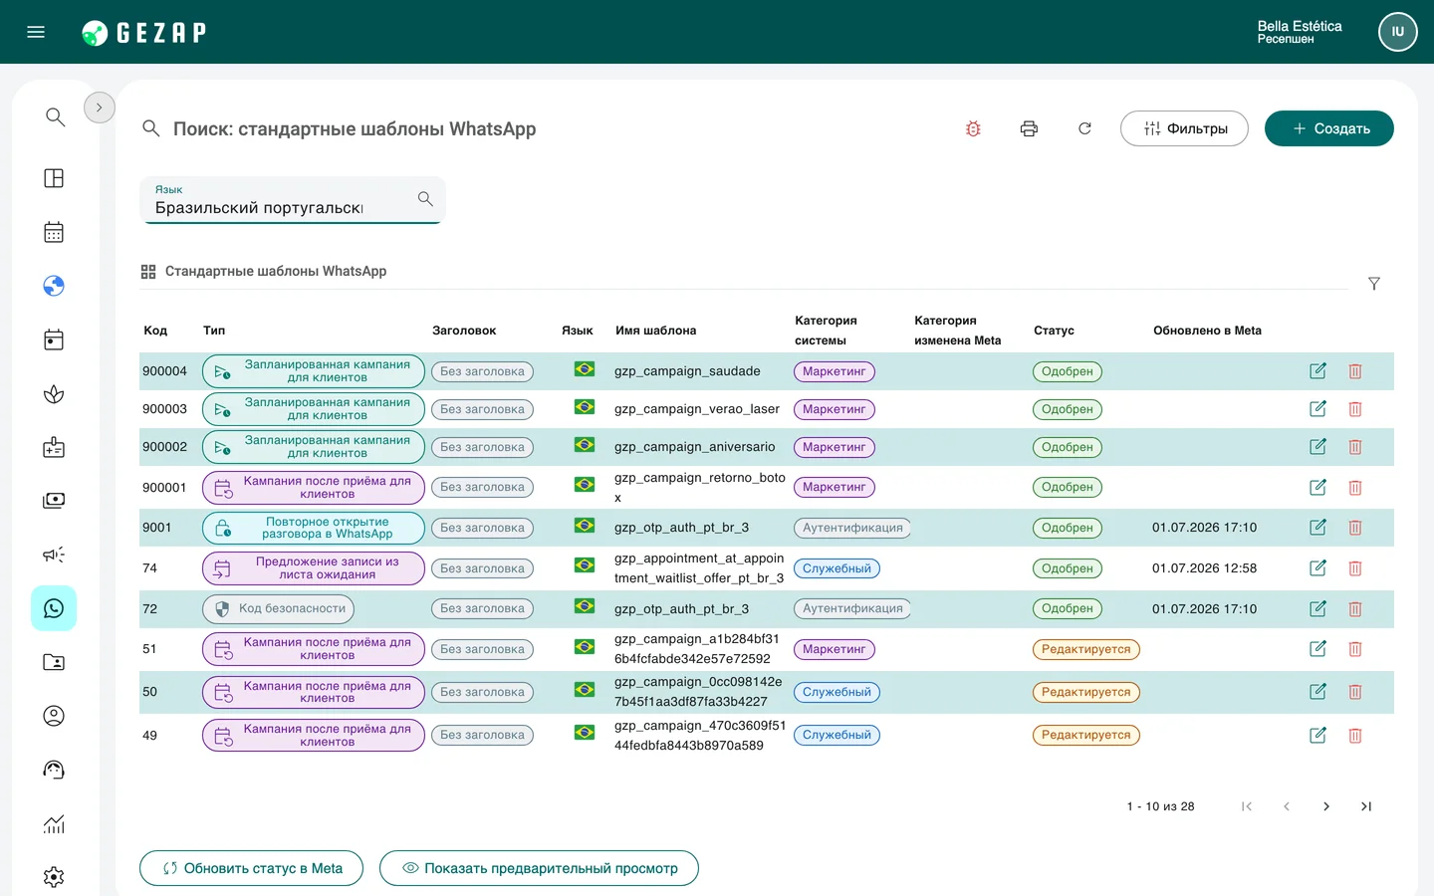1434x896 pixels.
Task: Open the lotus flower sidebar icon
Action: pos(54,393)
